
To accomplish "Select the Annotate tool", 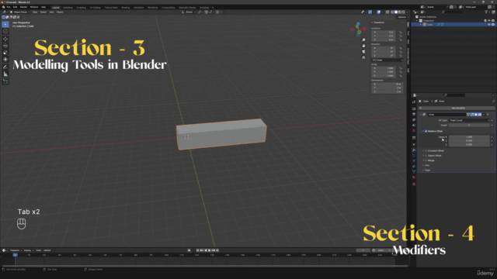I will [x=5, y=67].
